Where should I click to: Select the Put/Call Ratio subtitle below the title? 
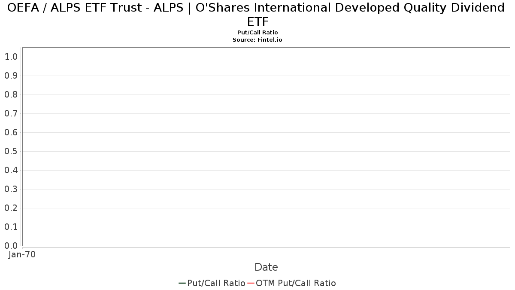click(257, 33)
